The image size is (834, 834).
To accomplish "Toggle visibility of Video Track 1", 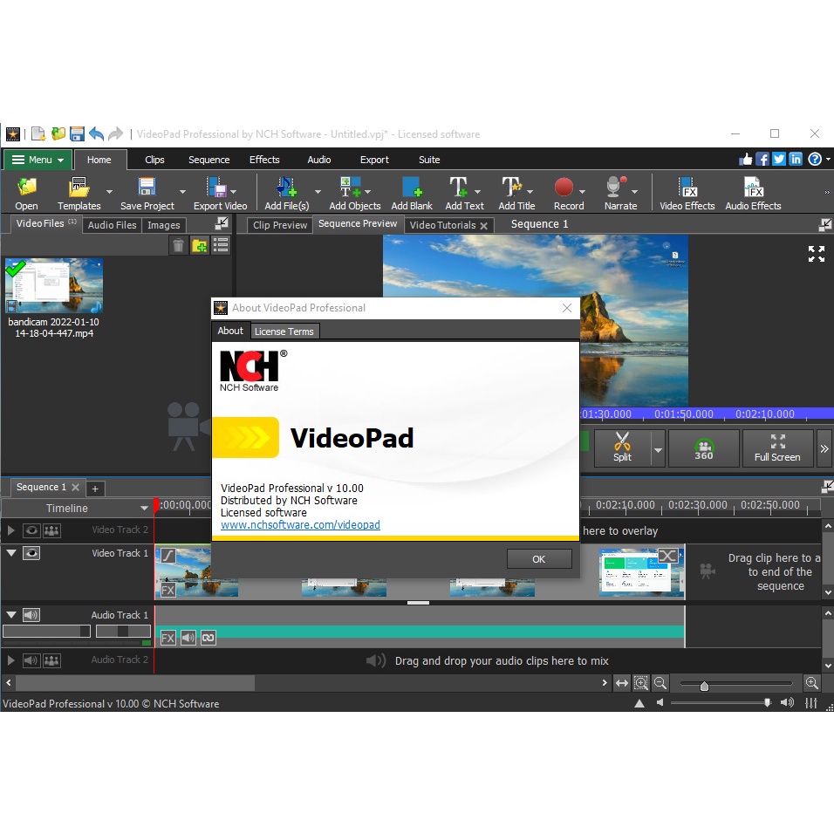I will point(31,553).
